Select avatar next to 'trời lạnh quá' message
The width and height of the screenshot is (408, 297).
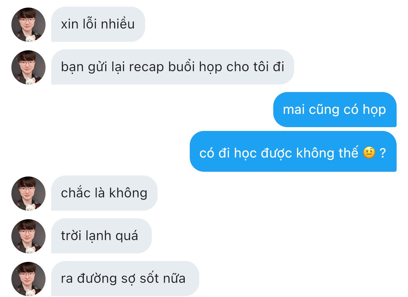tap(28, 236)
